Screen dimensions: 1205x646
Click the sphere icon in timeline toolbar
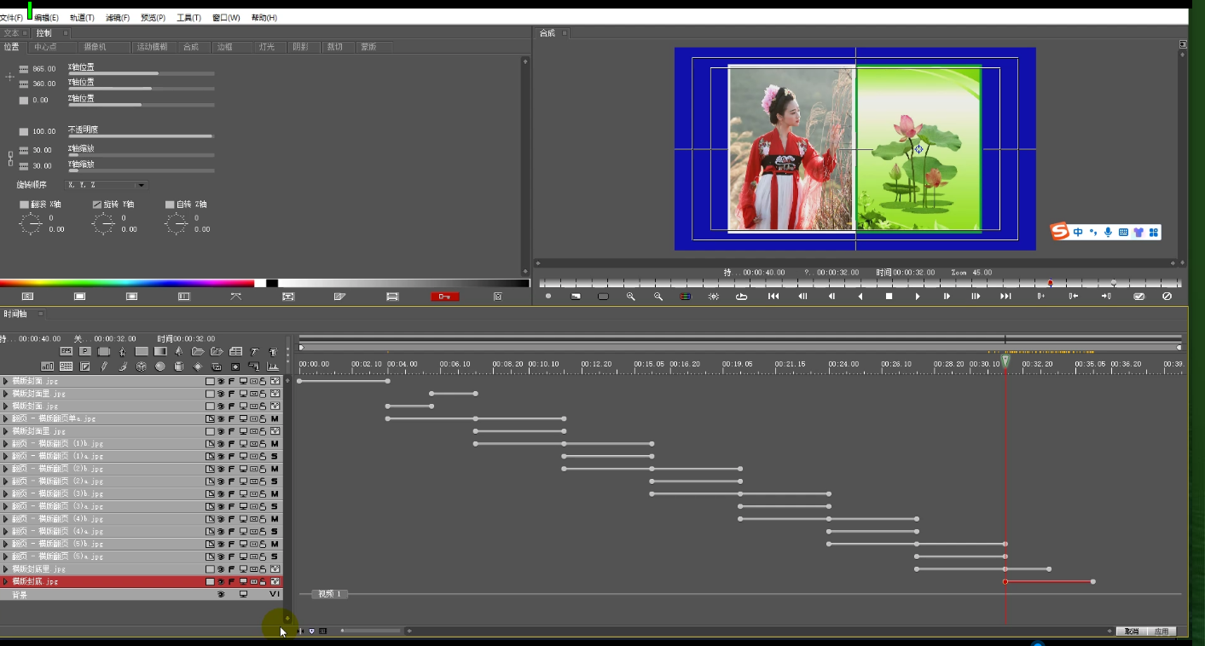point(159,366)
